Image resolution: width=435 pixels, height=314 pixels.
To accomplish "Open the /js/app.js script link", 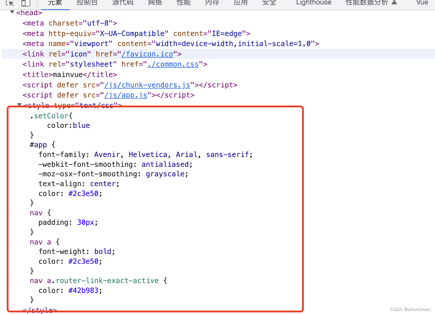I will tap(126, 95).
